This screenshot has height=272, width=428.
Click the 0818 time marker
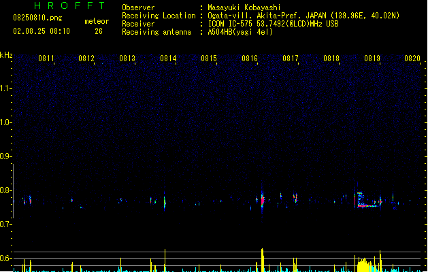tap(331, 58)
